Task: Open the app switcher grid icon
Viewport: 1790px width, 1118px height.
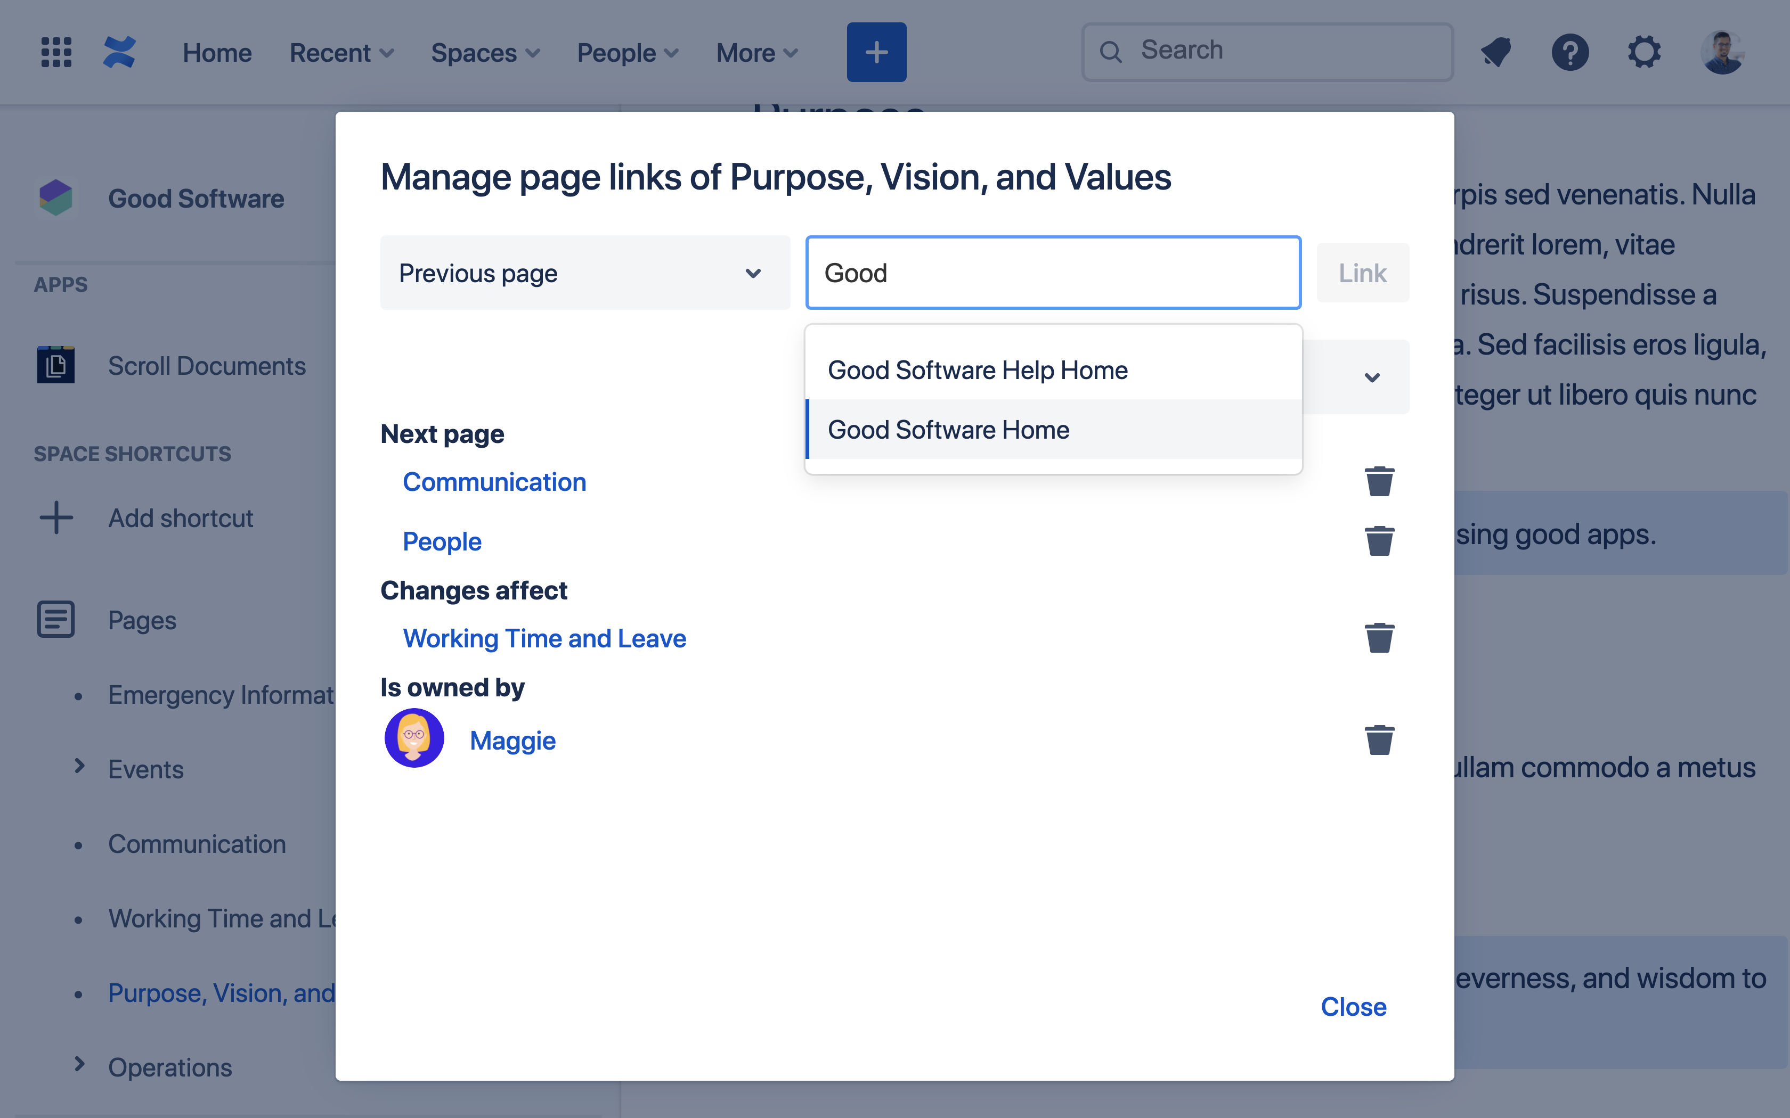Action: click(56, 53)
